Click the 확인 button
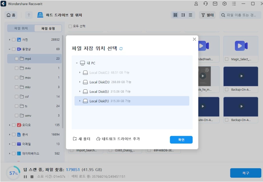The height and width of the screenshot is (182, 263). tap(181, 140)
